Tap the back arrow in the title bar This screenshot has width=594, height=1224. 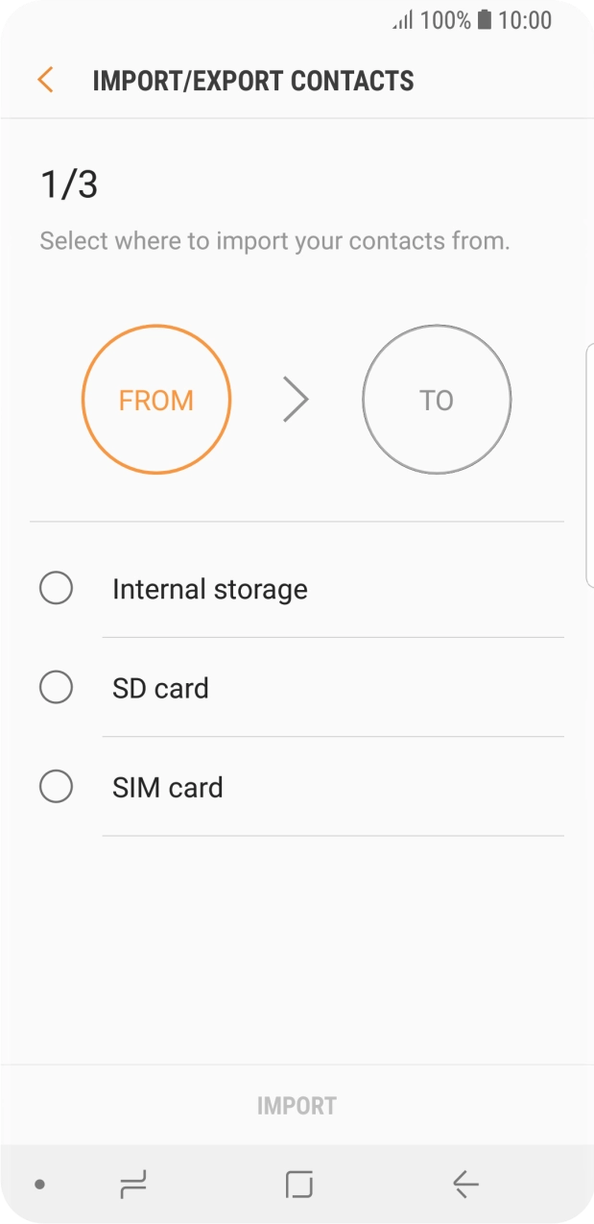43,80
